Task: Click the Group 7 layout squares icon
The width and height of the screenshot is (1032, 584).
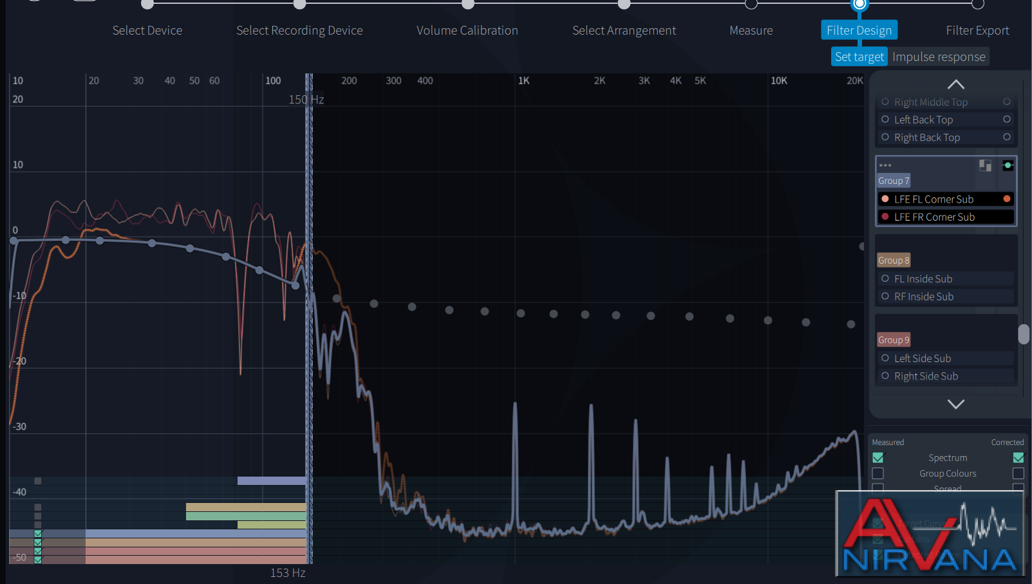Action: click(985, 165)
